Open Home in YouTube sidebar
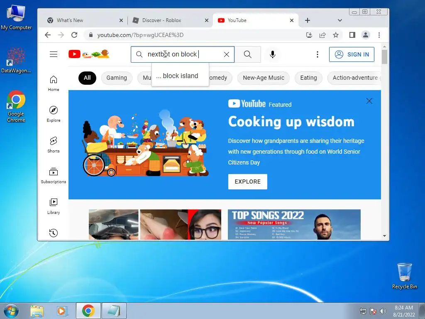This screenshot has height=319, width=425. point(54,83)
